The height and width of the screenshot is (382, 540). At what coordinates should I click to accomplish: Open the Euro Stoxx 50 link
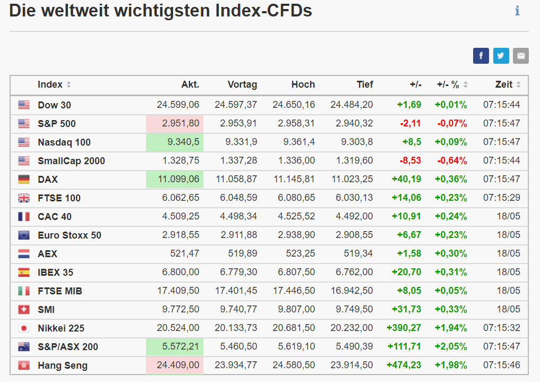[x=70, y=235]
